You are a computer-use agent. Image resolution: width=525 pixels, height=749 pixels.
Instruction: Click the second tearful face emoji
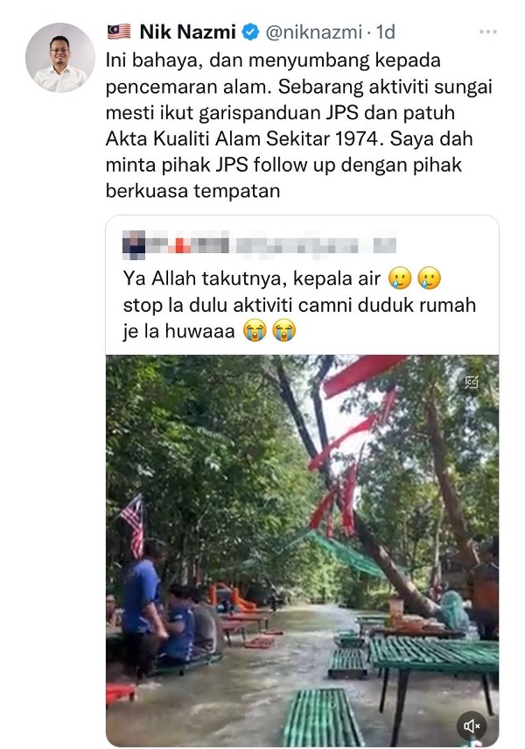pyautogui.click(x=430, y=278)
